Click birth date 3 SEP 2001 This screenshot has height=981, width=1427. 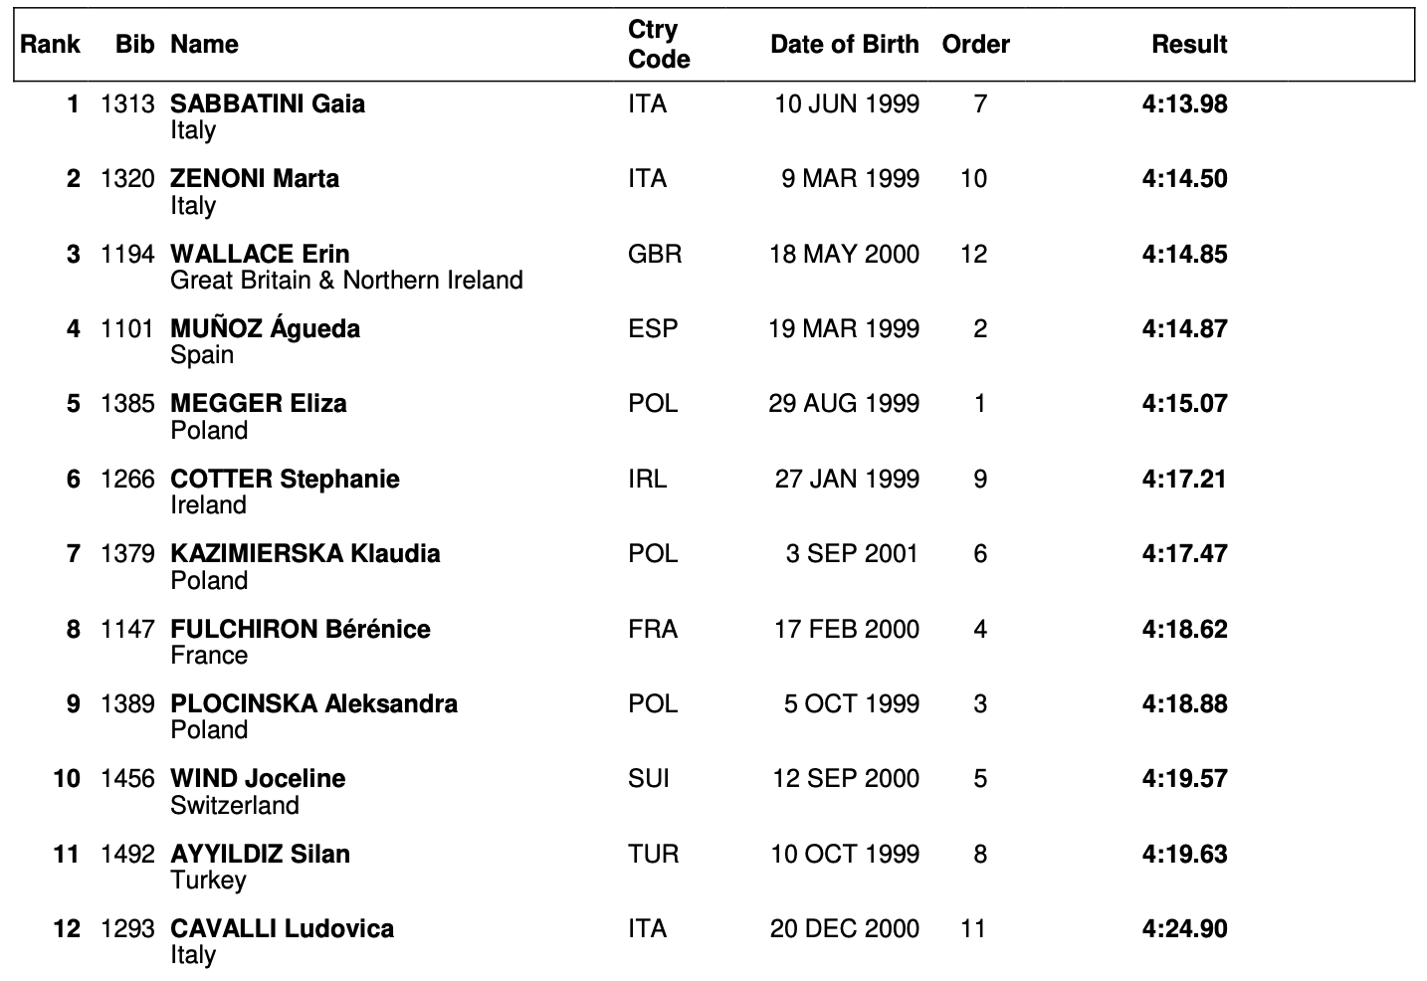point(852,554)
